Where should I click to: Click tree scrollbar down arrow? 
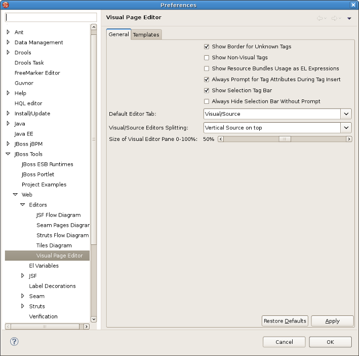click(x=93, y=319)
